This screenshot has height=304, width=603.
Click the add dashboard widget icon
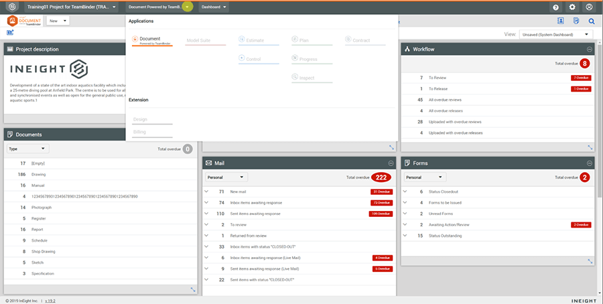coord(10,33)
